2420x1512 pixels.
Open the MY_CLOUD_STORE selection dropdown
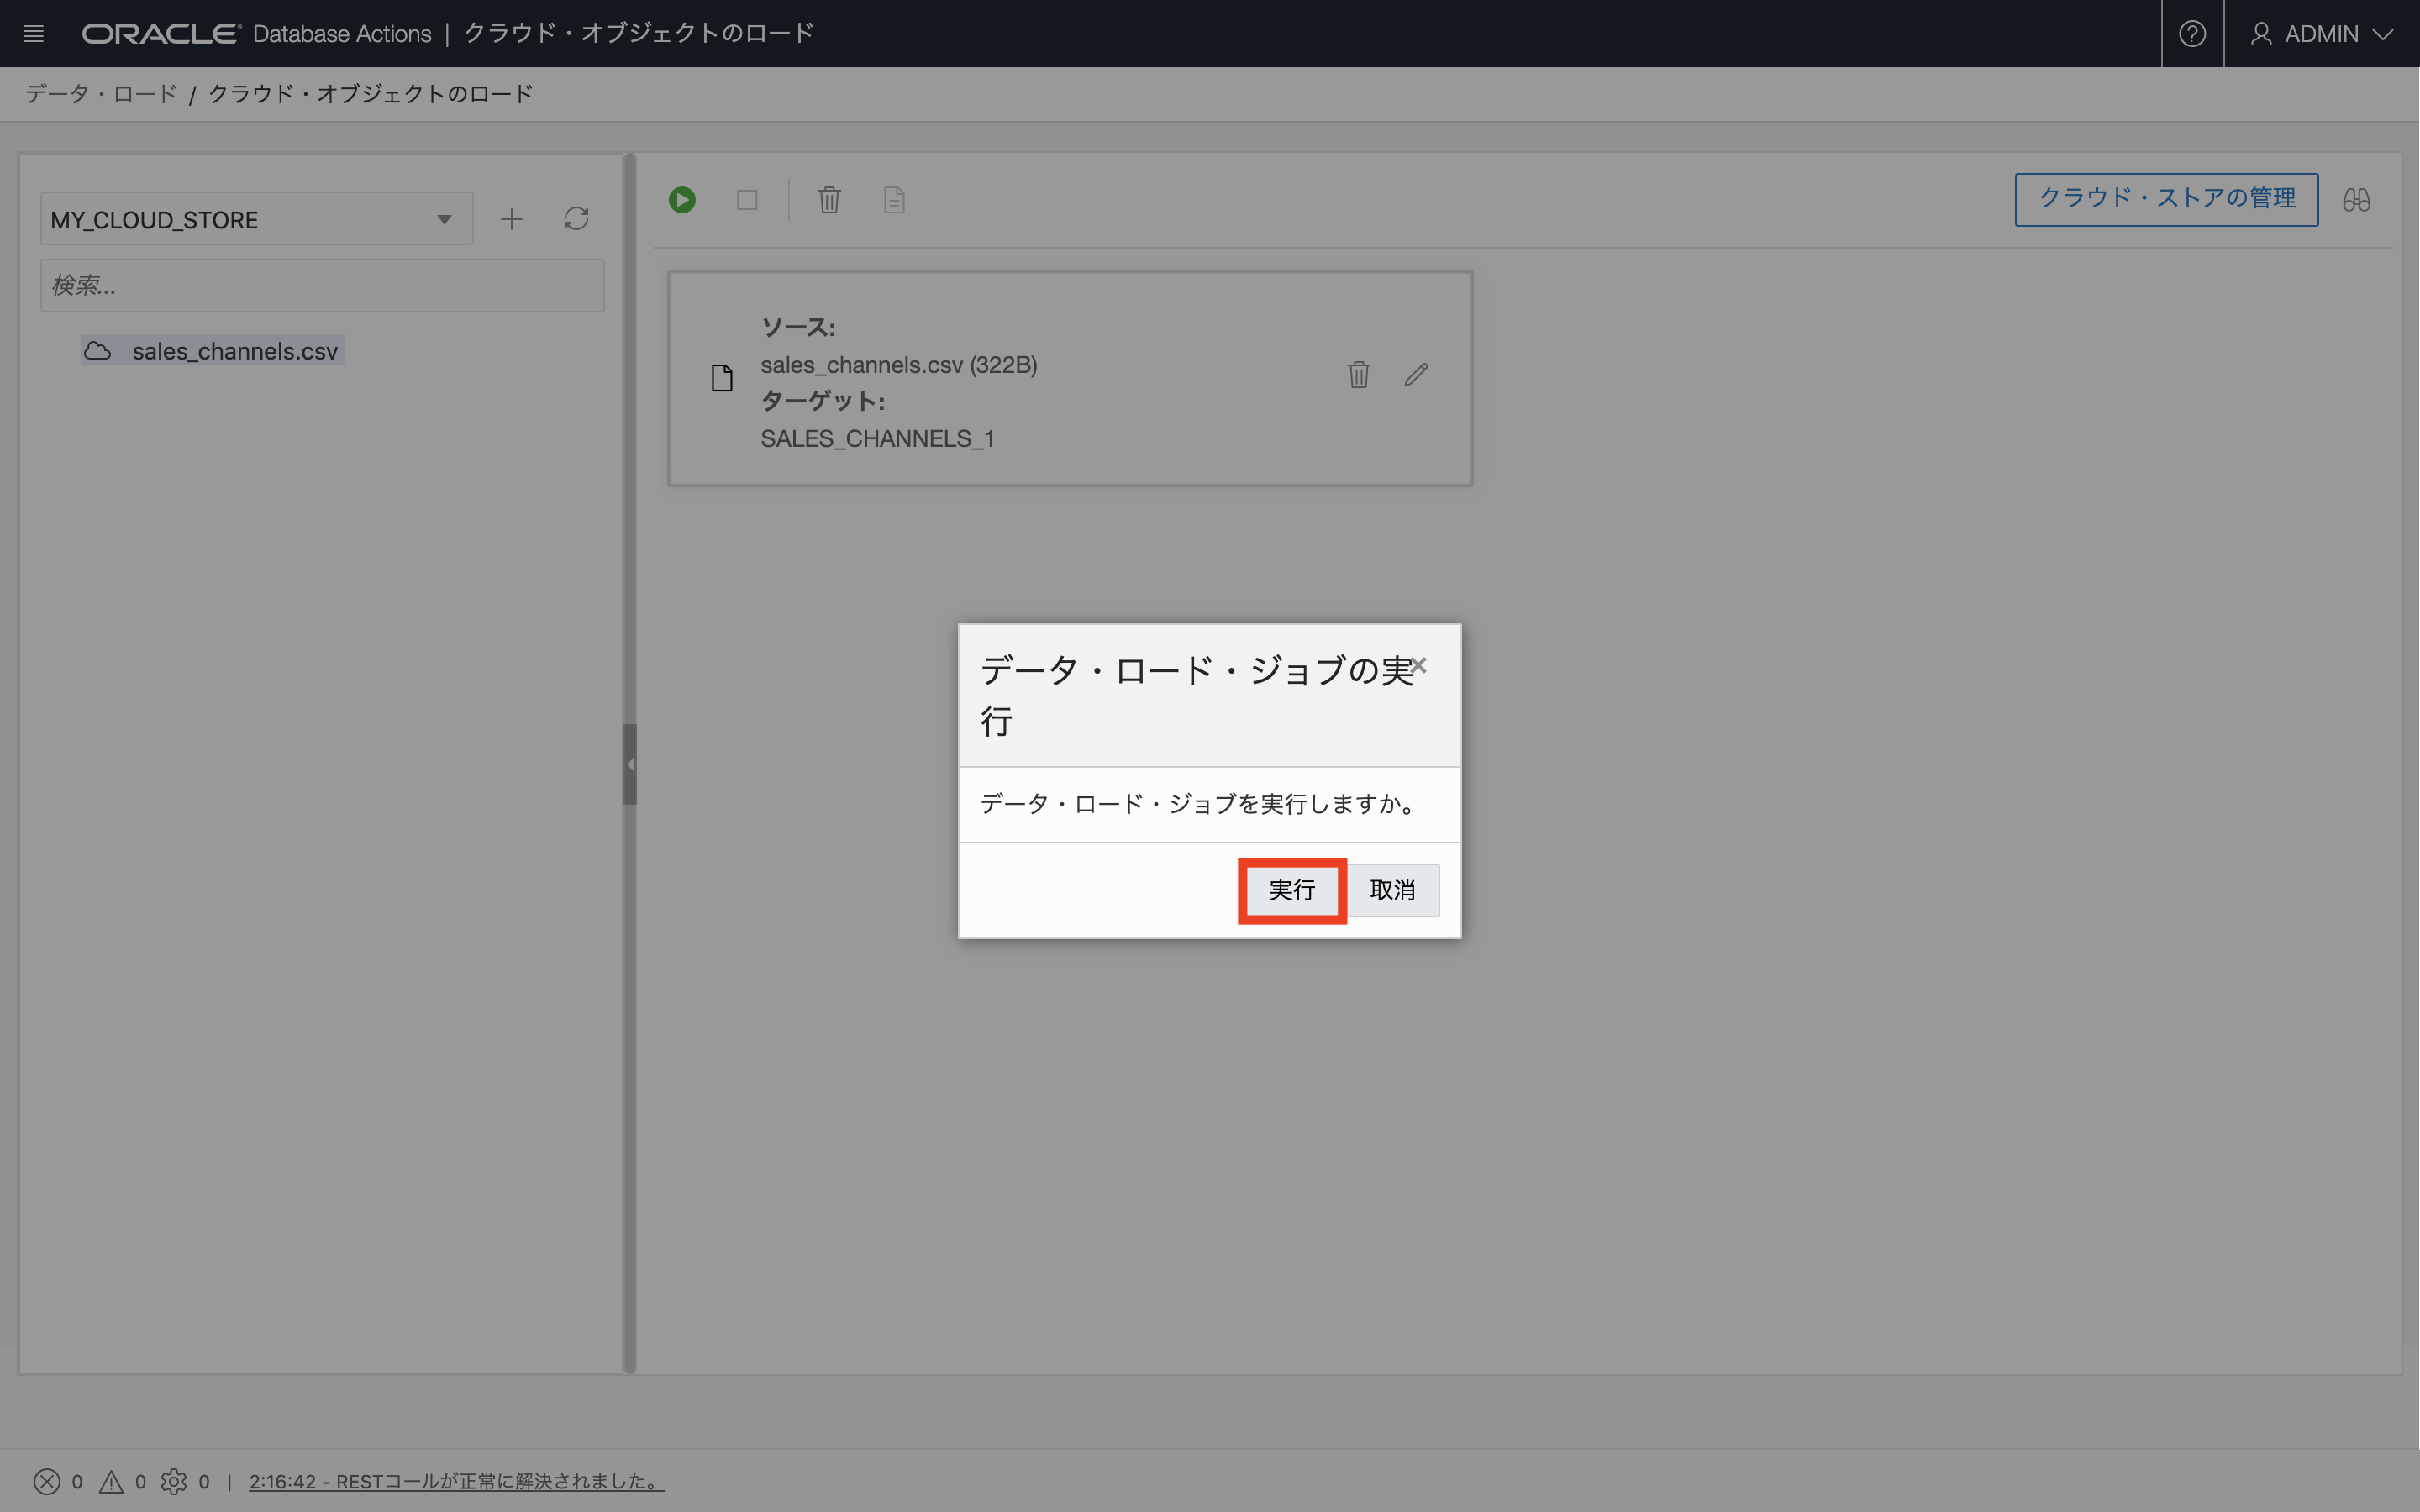(444, 218)
